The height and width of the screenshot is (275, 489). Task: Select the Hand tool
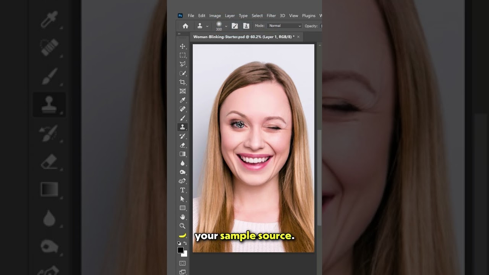click(x=183, y=217)
